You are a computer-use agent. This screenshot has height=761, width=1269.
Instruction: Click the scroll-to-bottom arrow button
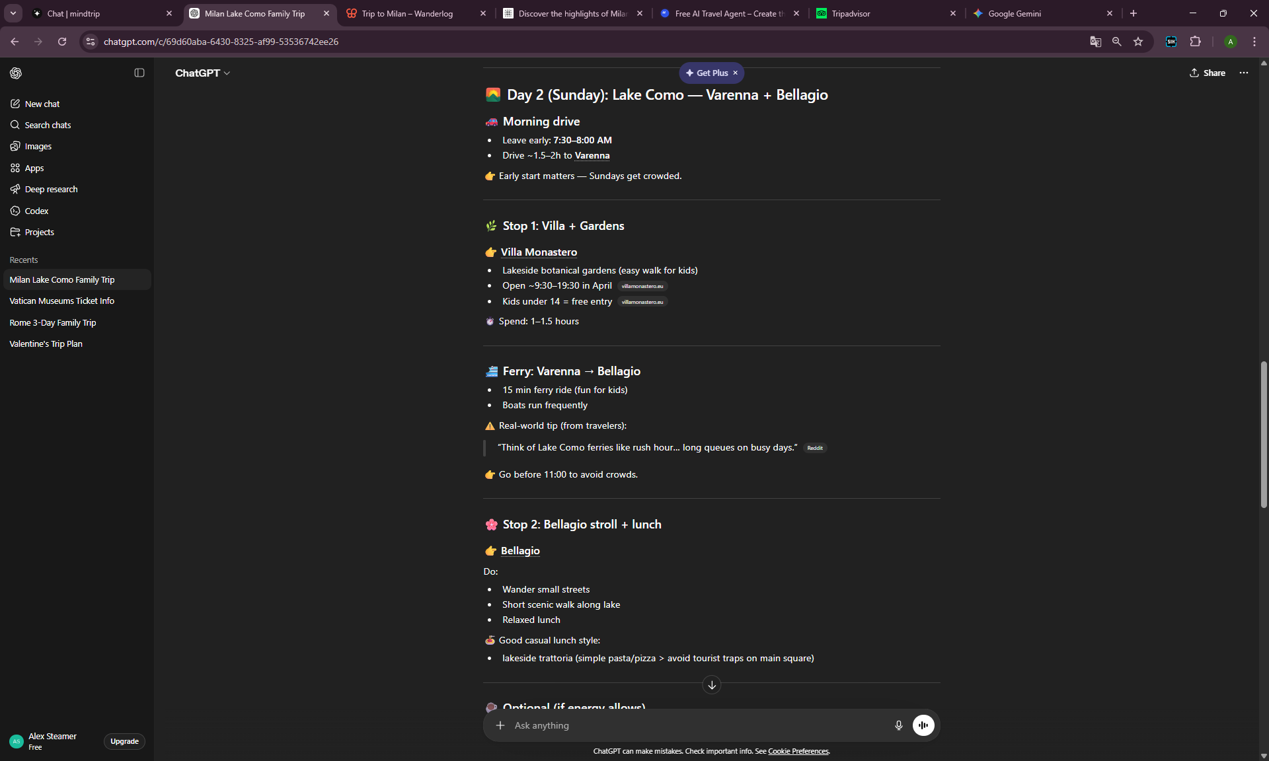(711, 685)
